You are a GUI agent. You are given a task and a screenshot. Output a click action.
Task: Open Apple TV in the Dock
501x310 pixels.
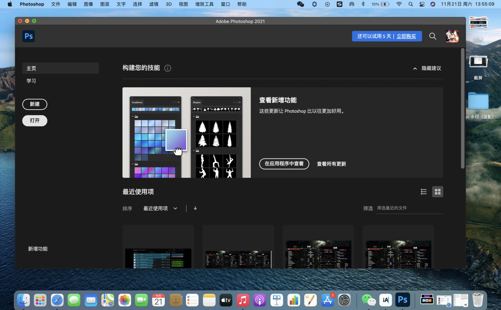point(226,300)
